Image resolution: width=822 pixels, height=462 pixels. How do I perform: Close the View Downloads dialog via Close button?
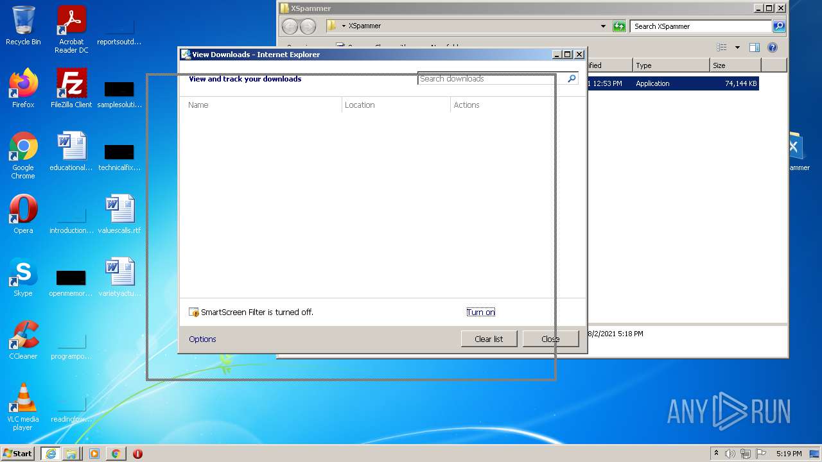tap(550, 339)
